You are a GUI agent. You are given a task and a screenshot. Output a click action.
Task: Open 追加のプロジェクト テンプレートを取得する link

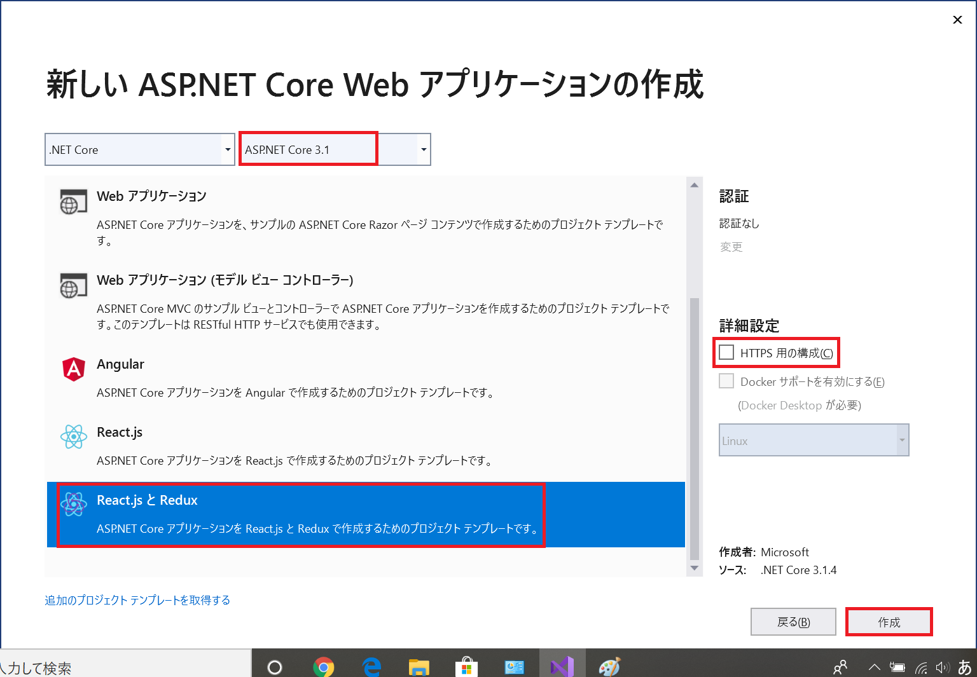tap(137, 600)
